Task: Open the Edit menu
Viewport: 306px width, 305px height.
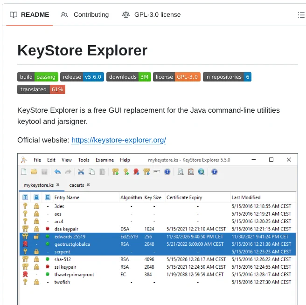Action: pos(51,160)
